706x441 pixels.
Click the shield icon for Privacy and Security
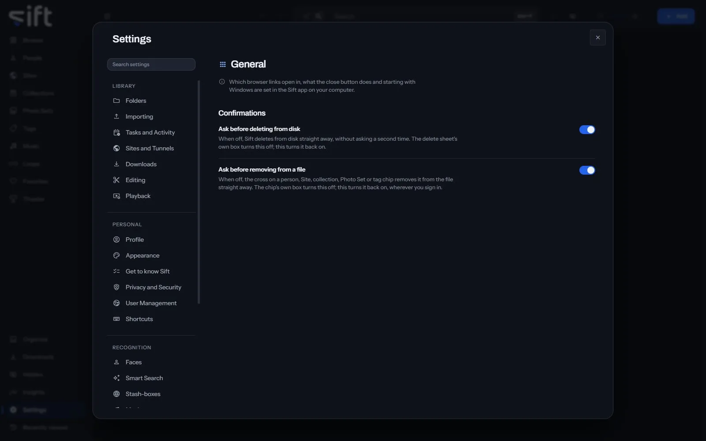[x=116, y=287]
